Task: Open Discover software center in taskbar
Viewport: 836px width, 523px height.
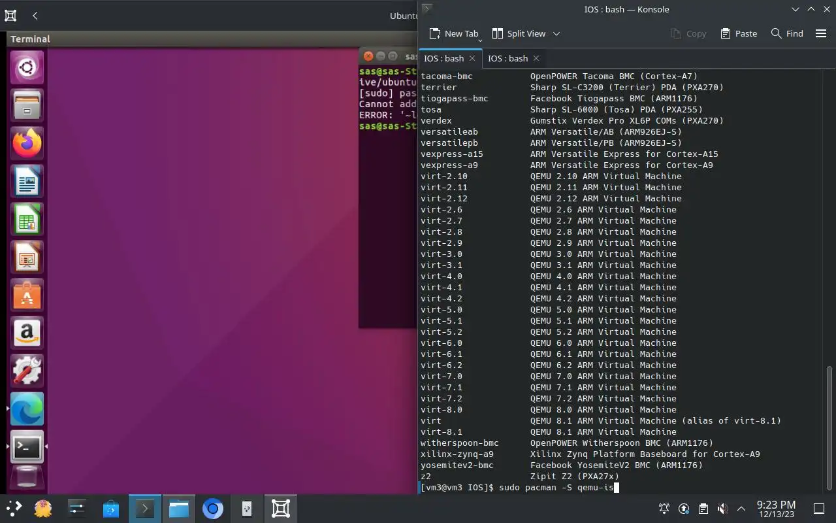Action: pos(111,509)
